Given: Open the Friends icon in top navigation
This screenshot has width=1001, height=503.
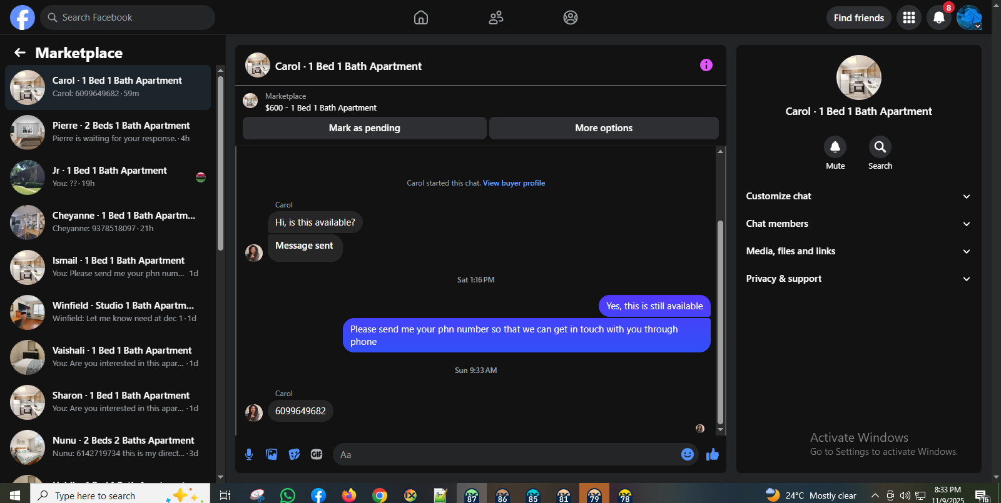Looking at the screenshot, I should [x=496, y=17].
